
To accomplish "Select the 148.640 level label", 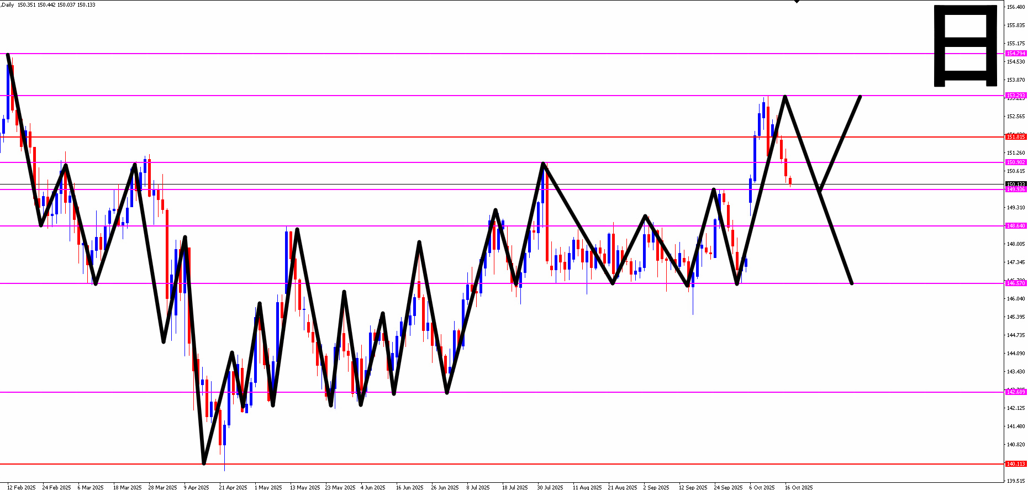I will pos(1016,226).
